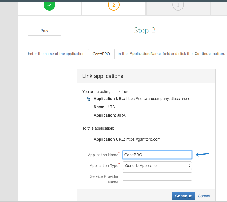Click the Link applications dialog title

(103, 76)
